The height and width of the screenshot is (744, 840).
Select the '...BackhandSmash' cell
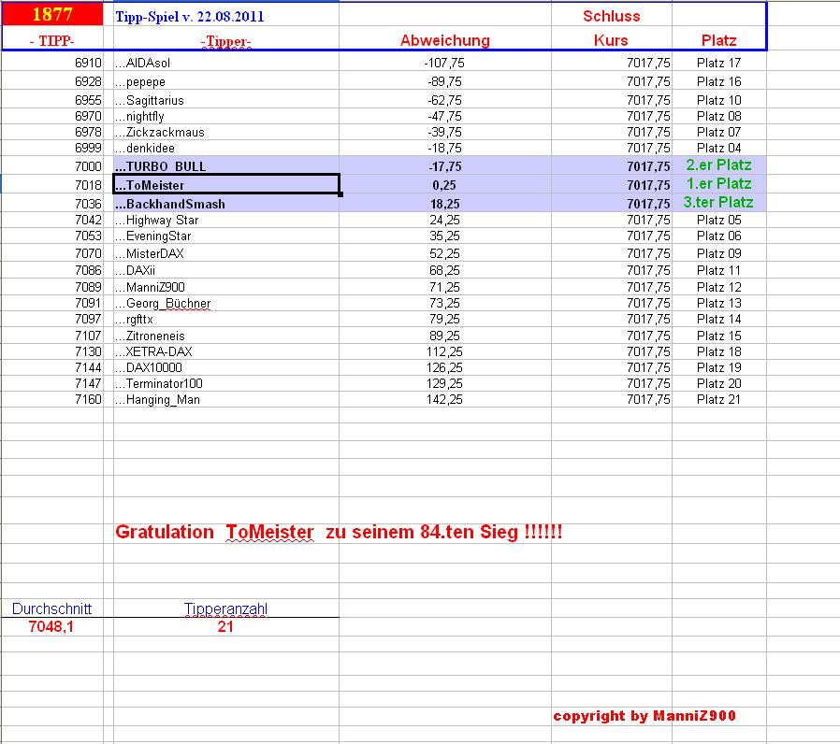tap(226, 204)
